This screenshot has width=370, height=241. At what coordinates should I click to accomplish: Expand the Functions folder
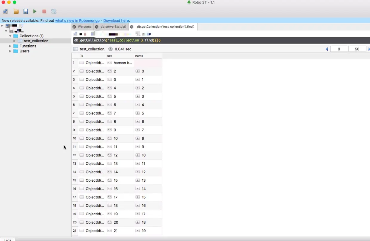pyautogui.click(x=10, y=46)
